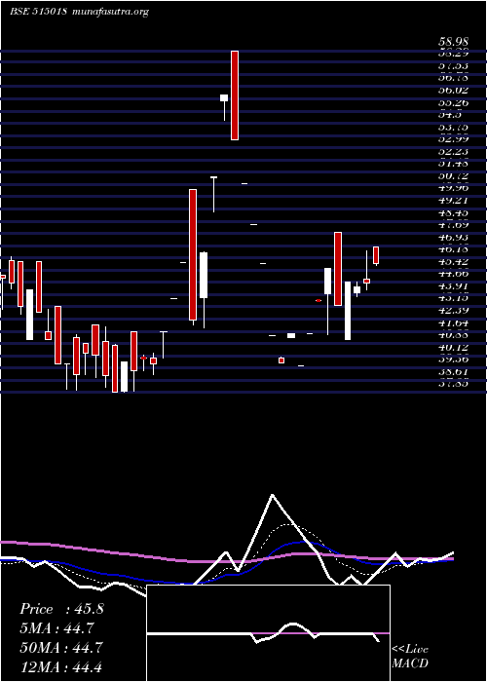Click the 52.23 price axis label

[453, 152]
